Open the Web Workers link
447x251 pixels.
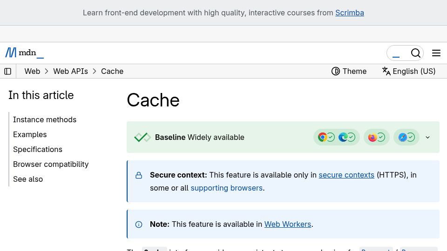click(x=288, y=224)
